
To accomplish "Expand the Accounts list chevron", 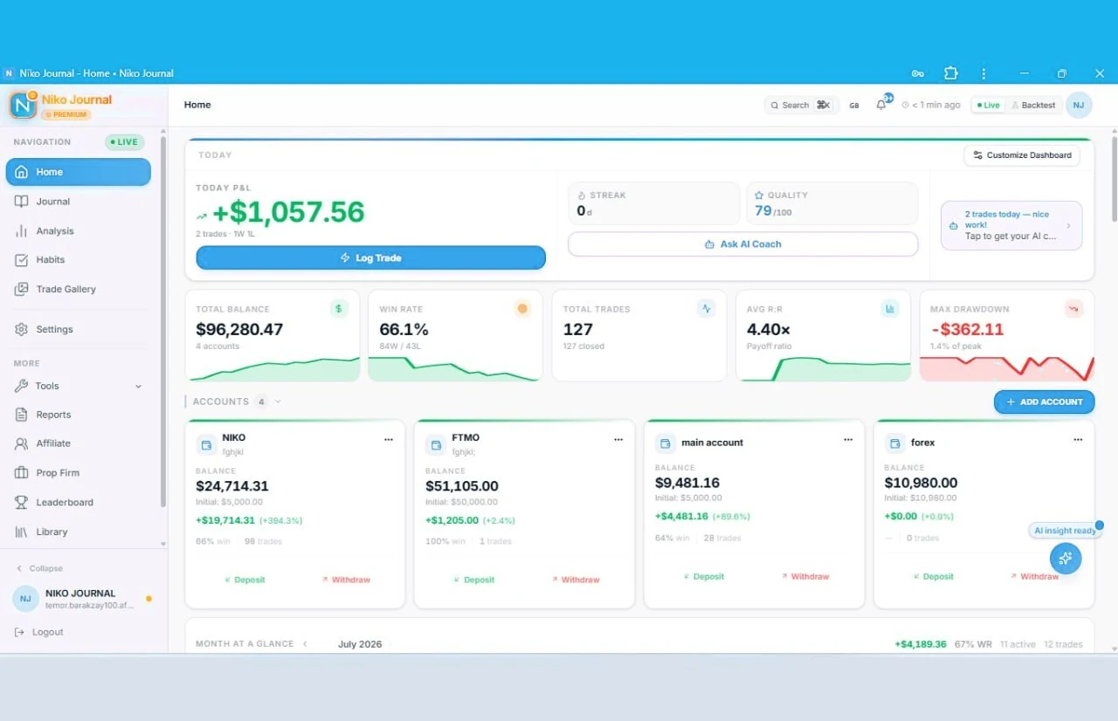I will (278, 402).
